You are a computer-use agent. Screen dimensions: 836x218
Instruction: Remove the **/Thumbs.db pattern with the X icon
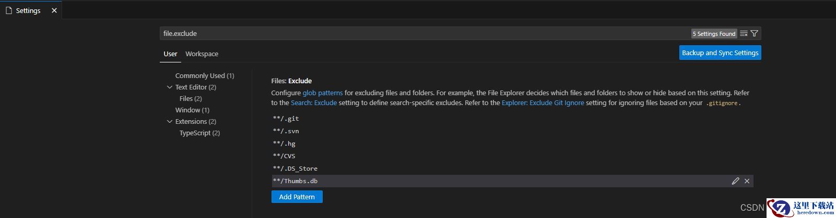[747, 181]
